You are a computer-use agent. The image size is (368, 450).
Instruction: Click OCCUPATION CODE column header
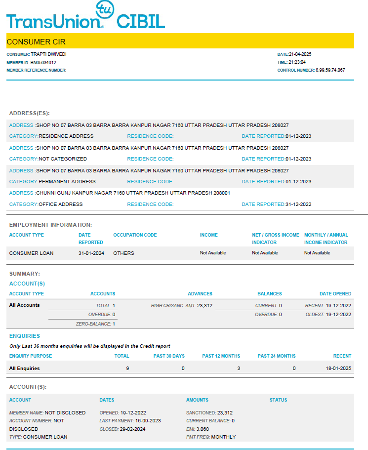pos(135,235)
